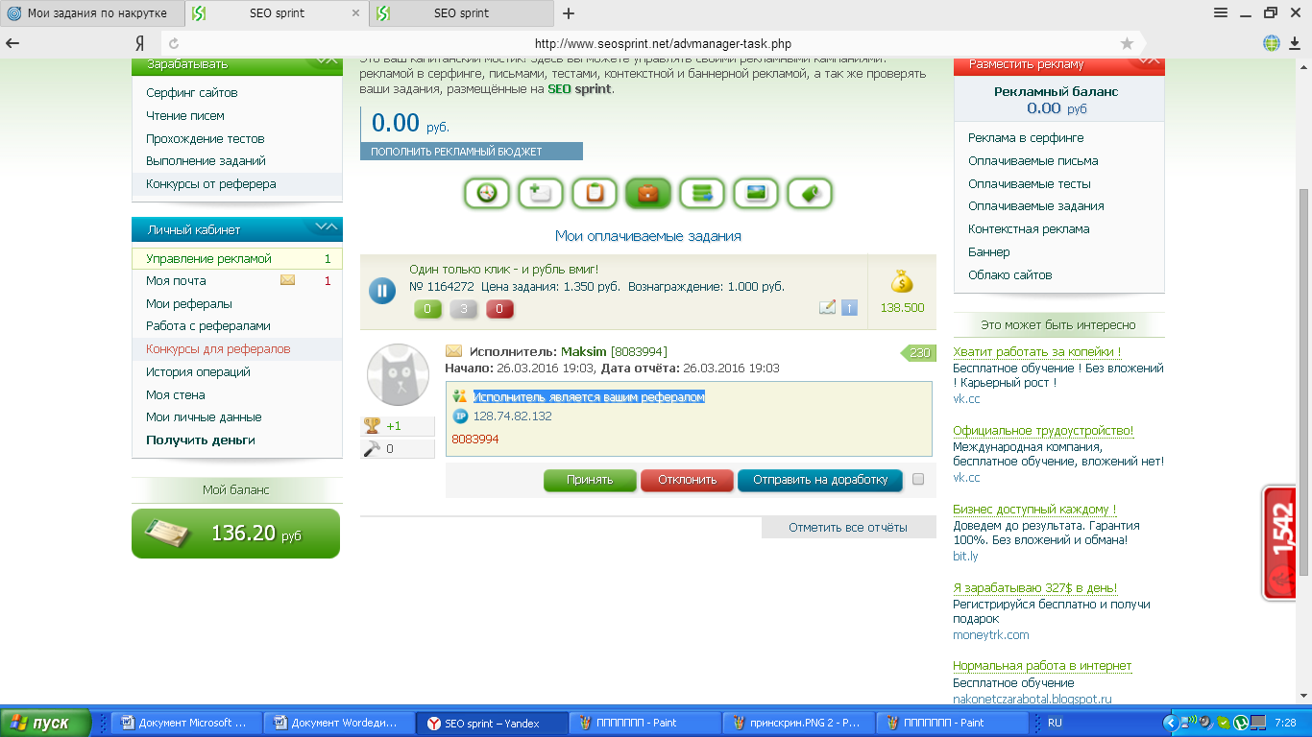Click the edit task pencil icon
Image resolution: width=1312 pixels, height=737 pixels.
pos(827,307)
